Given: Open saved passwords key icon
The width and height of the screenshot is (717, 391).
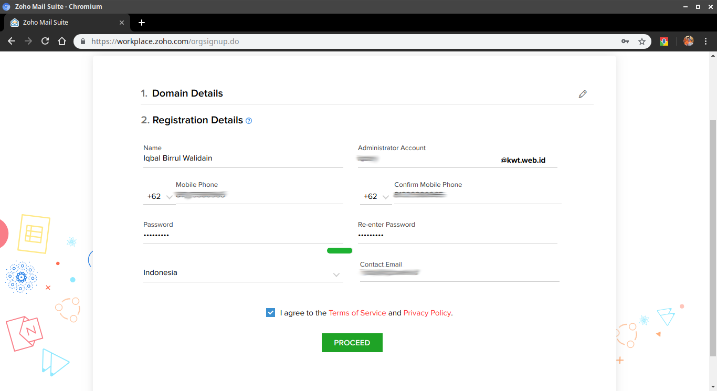Looking at the screenshot, I should 625,41.
